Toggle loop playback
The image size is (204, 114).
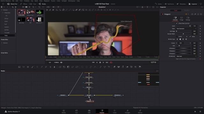click(x=111, y=62)
